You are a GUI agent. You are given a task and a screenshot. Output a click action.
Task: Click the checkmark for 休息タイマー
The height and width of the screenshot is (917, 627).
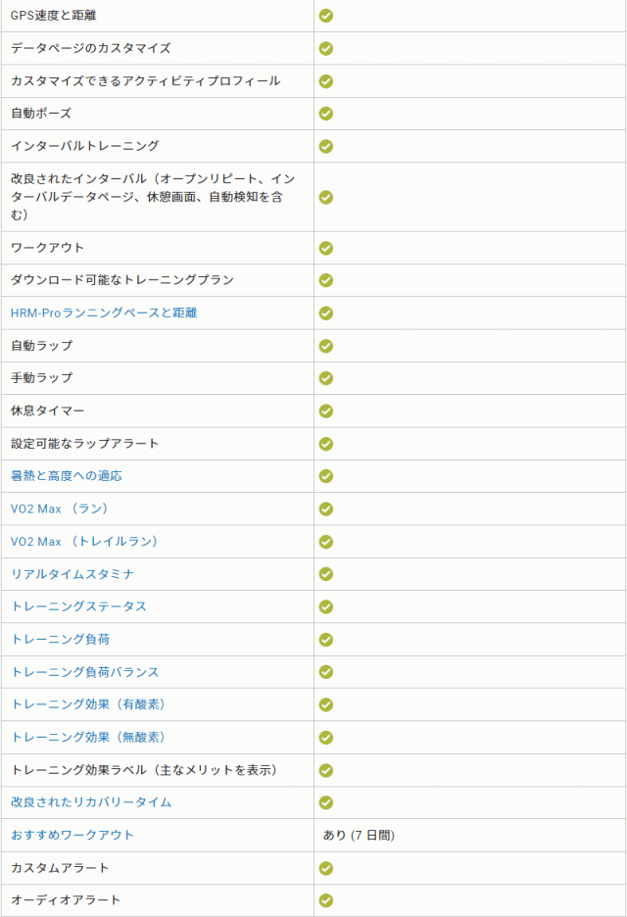(x=326, y=410)
